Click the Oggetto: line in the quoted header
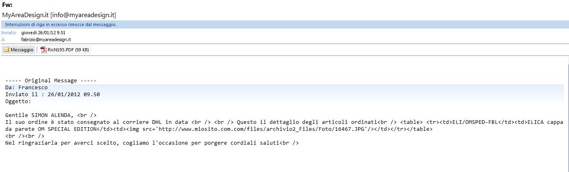 18,101
